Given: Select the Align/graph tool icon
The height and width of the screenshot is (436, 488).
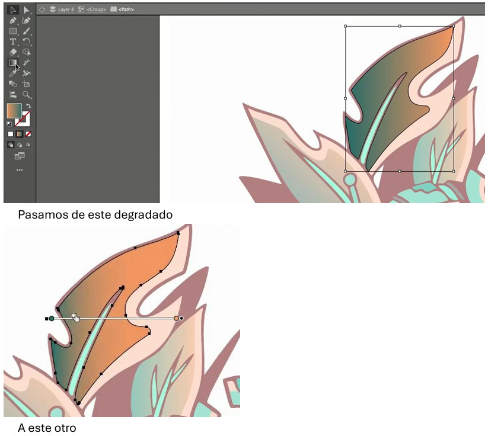Looking at the screenshot, I should click(13, 95).
